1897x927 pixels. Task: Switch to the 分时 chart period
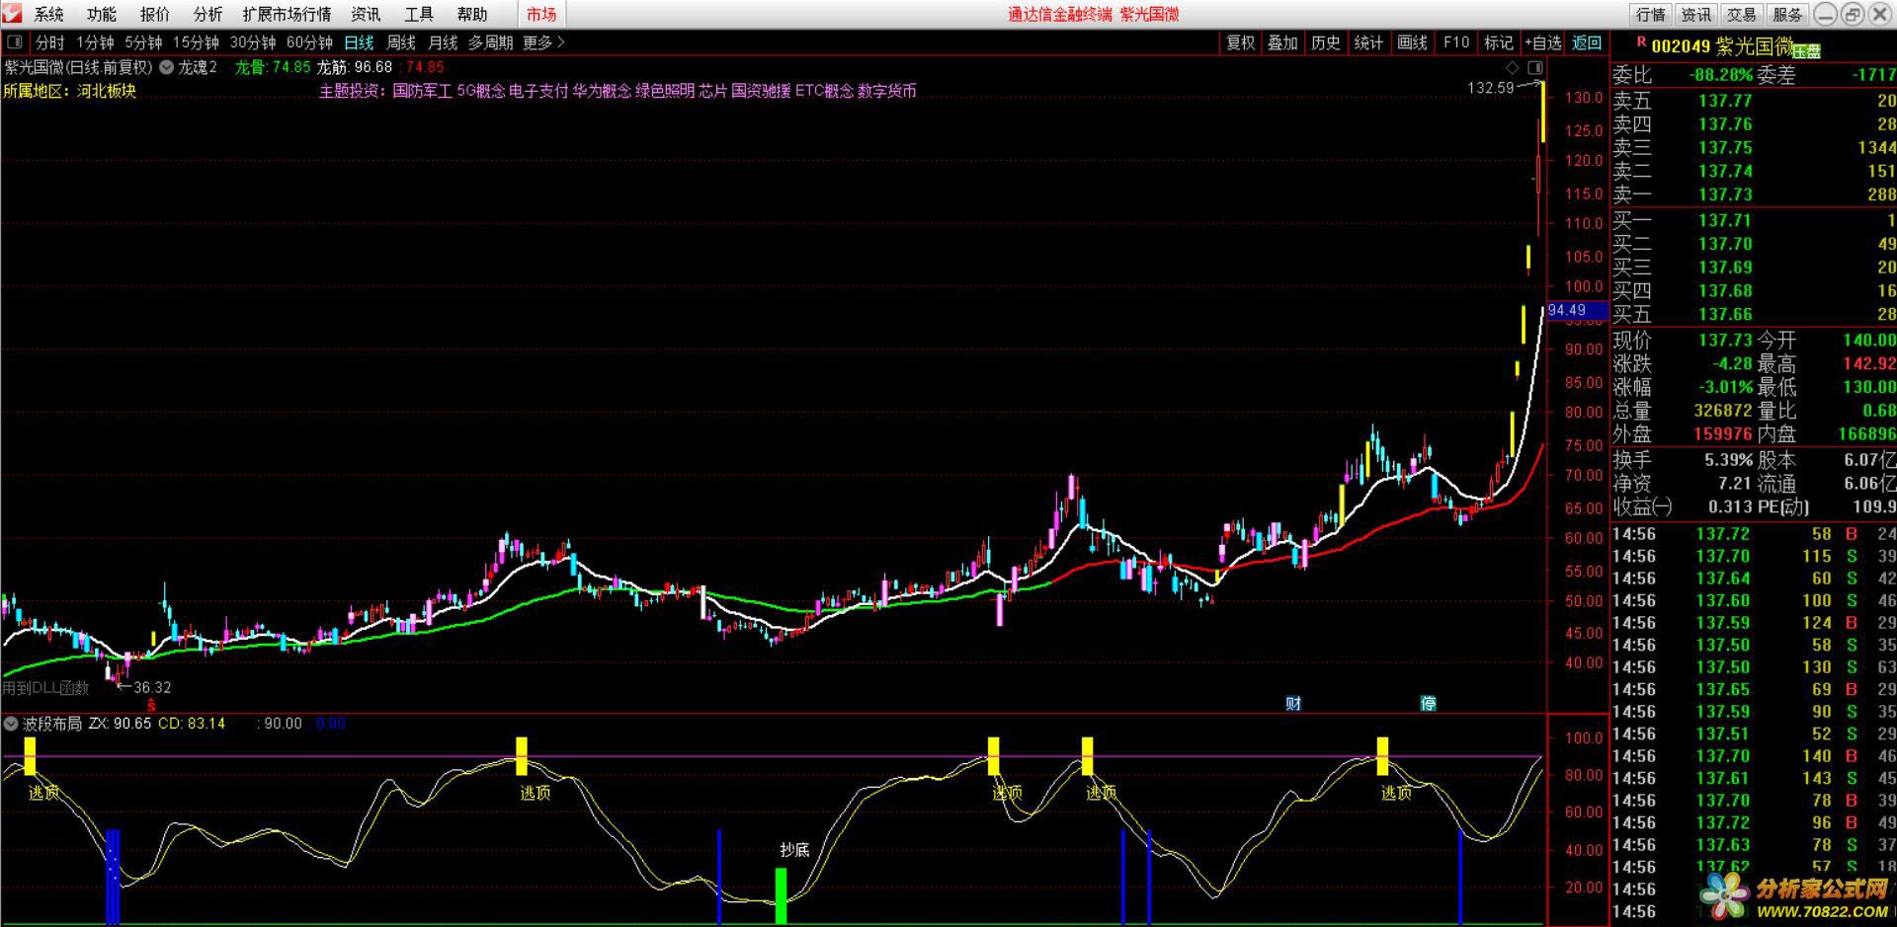pos(49,42)
